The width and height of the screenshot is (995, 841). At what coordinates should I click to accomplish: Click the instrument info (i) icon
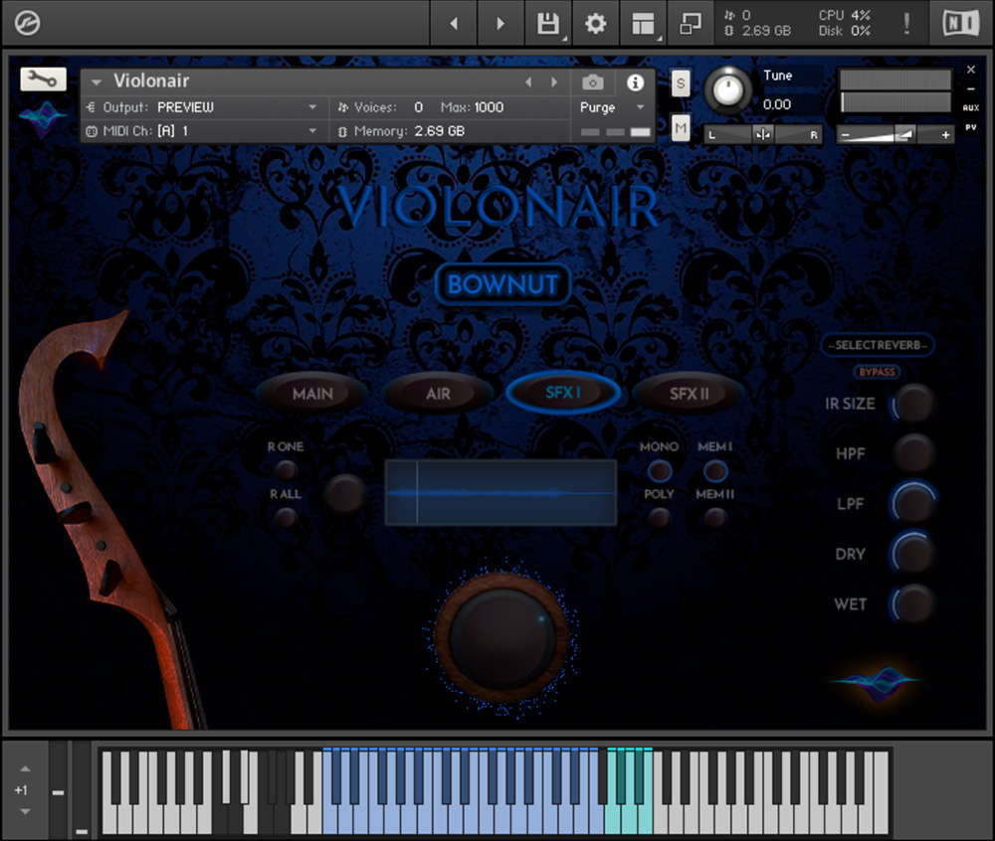(x=635, y=83)
